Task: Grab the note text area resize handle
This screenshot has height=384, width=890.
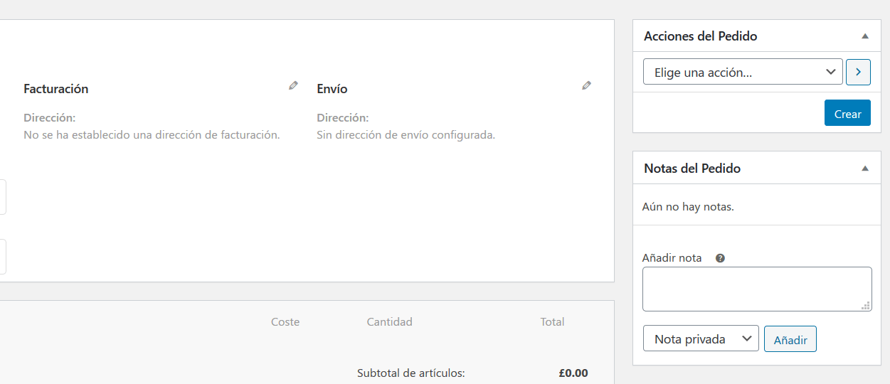Action: 866,306
